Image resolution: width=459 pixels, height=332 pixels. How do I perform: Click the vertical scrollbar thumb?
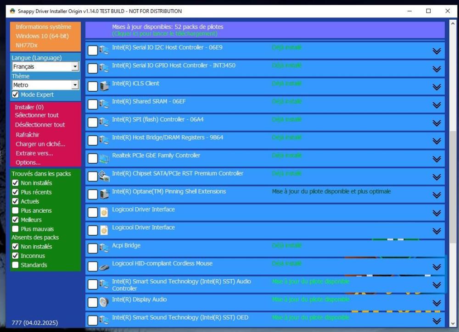[453, 187]
